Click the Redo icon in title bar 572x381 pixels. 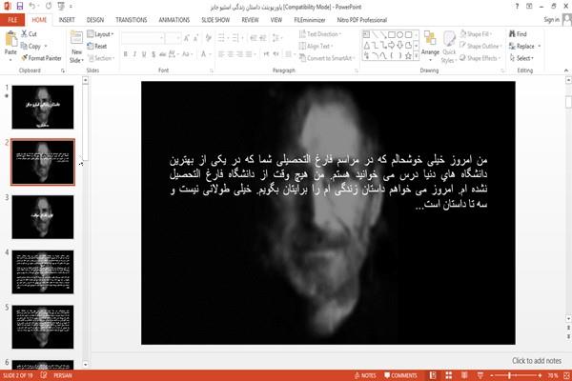coord(49,6)
